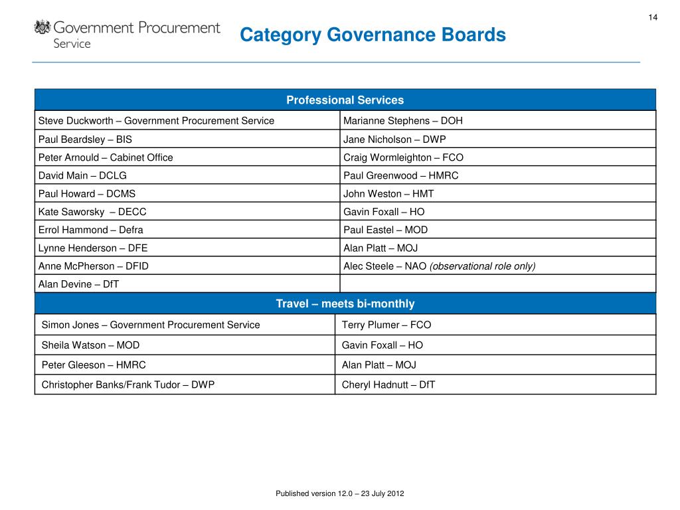The width and height of the screenshot is (680, 510).
Task: Select Jane Nicholson – DWP cell
Action: pyautogui.click(x=498, y=139)
